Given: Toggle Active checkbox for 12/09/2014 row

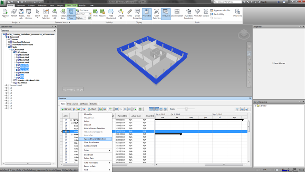Looking at the screenshot, I should (66, 129).
